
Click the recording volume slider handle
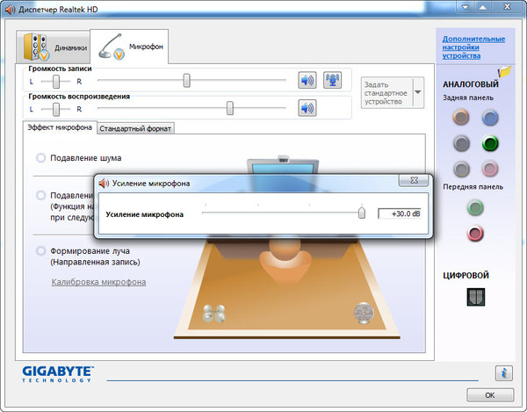click(186, 80)
